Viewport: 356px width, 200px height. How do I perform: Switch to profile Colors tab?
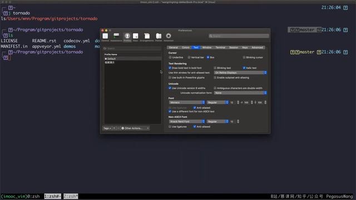coord(185,47)
